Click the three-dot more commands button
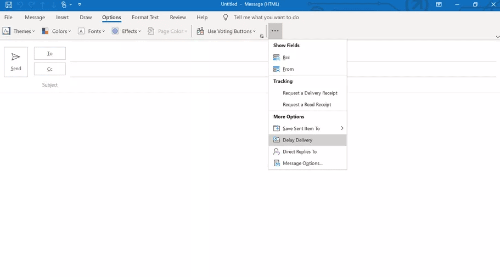 pos(275,31)
